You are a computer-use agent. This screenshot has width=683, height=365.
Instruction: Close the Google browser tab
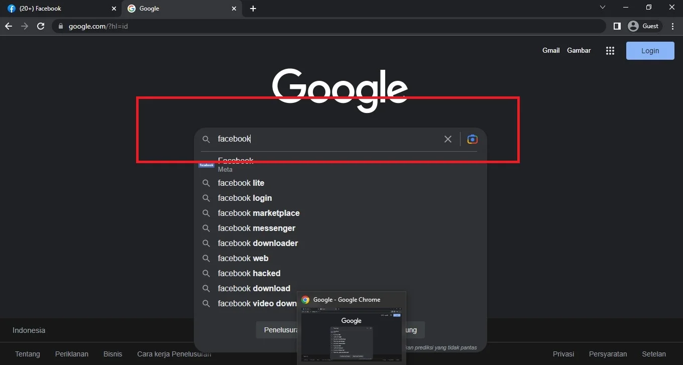tap(234, 9)
